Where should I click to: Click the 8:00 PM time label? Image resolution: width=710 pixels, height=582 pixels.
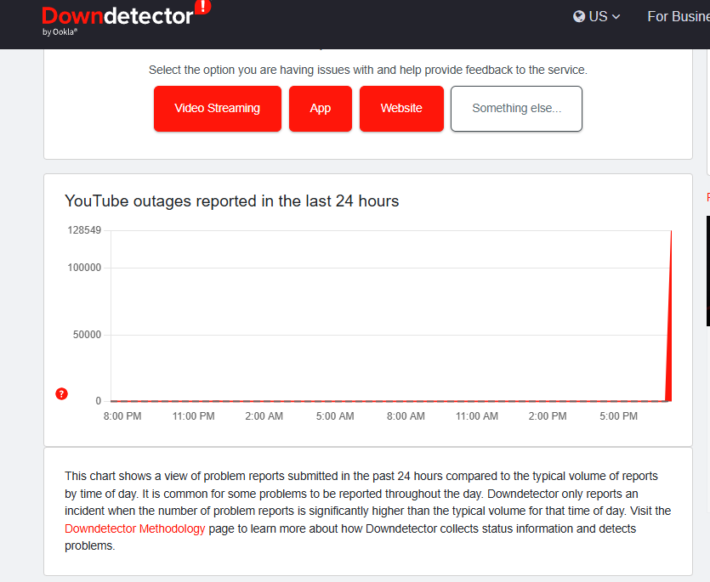coord(122,416)
